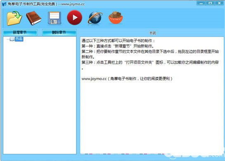Screen dimensions: 225x161
Task: Click the line starting with 第三种
Action: 150,62
